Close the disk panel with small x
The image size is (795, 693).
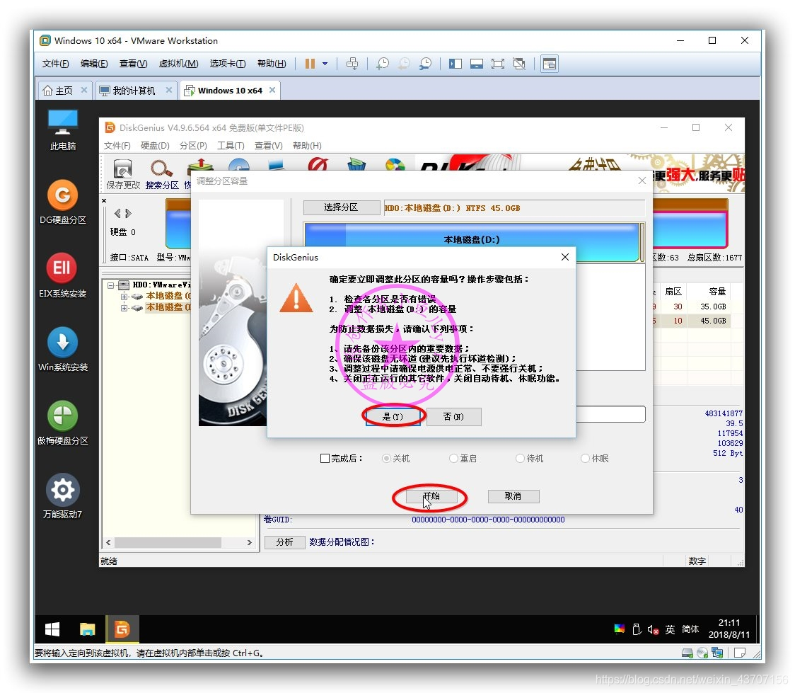click(104, 201)
